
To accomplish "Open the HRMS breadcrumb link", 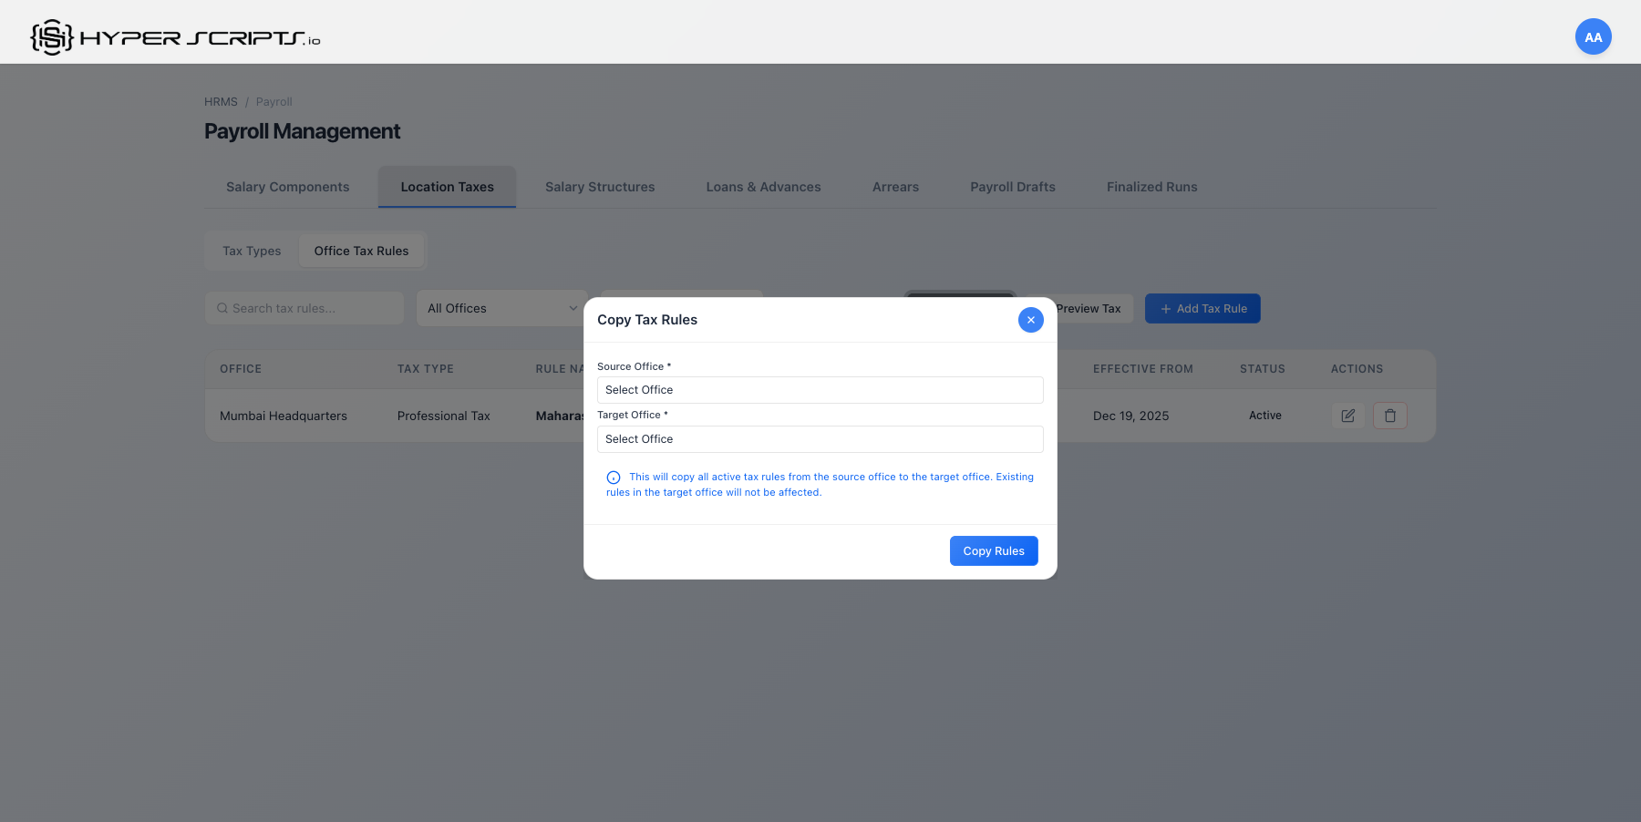I will tap(221, 101).
